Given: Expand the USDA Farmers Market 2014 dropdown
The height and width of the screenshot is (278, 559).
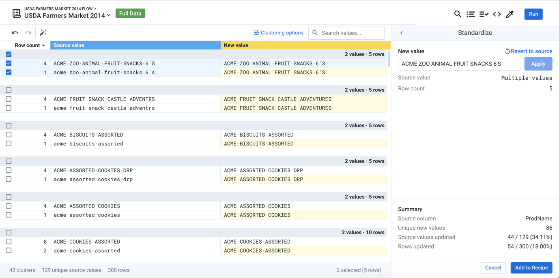Looking at the screenshot, I should coord(108,16).
